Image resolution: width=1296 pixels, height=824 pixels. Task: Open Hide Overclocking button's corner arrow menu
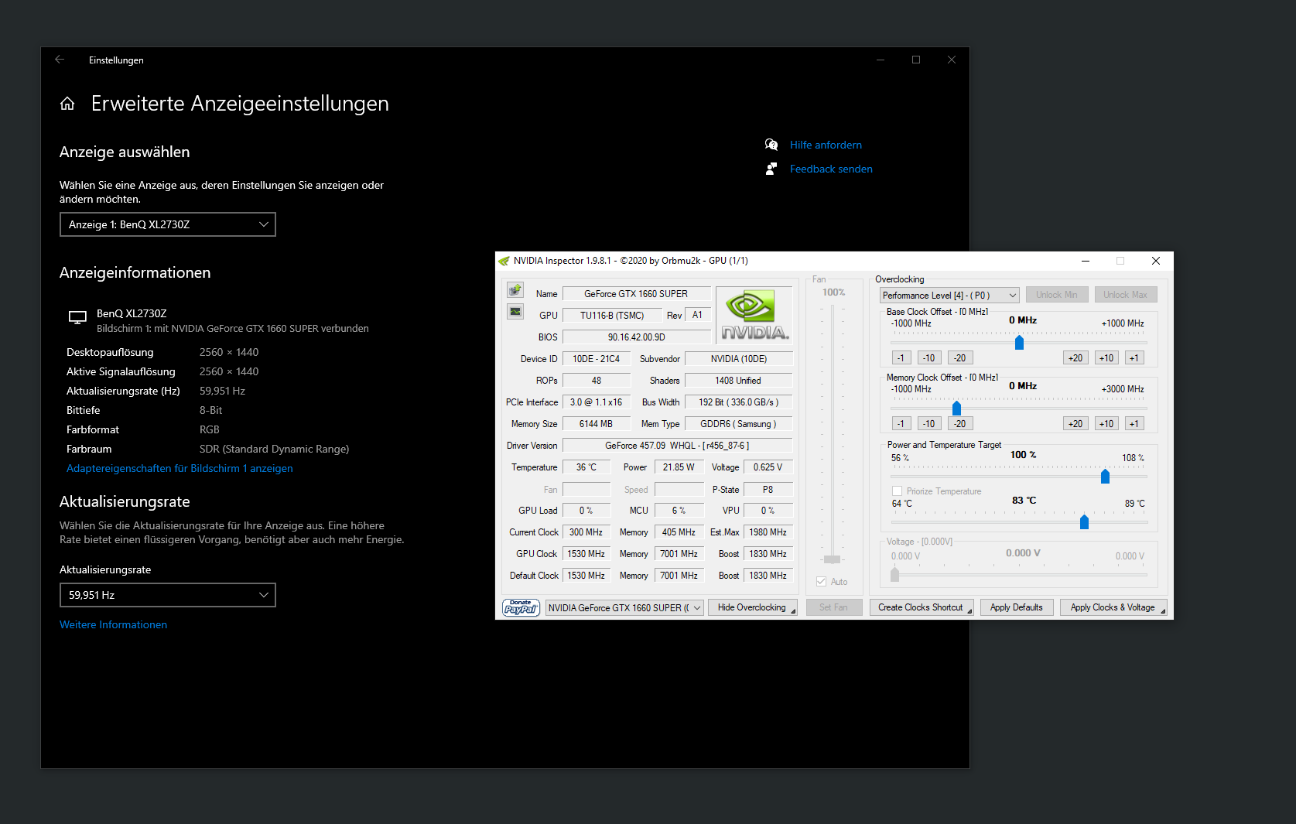[x=793, y=612]
